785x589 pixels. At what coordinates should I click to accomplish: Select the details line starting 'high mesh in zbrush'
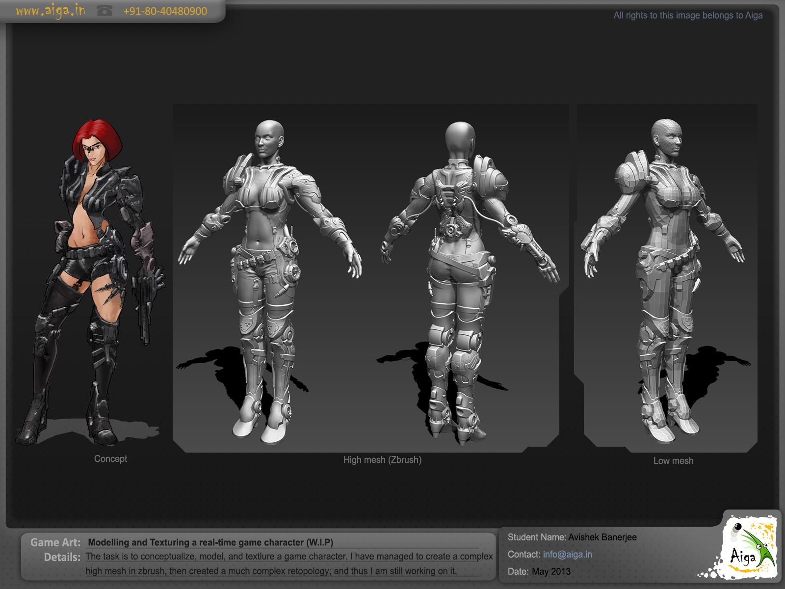(x=271, y=571)
